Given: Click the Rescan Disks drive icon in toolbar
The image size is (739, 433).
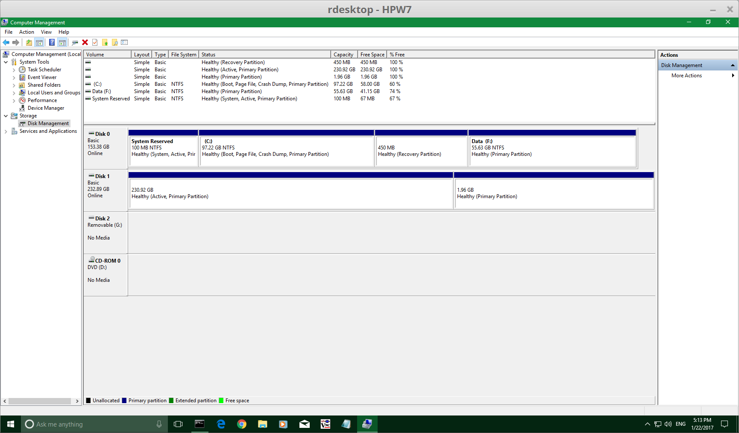Looking at the screenshot, I should 75,42.
